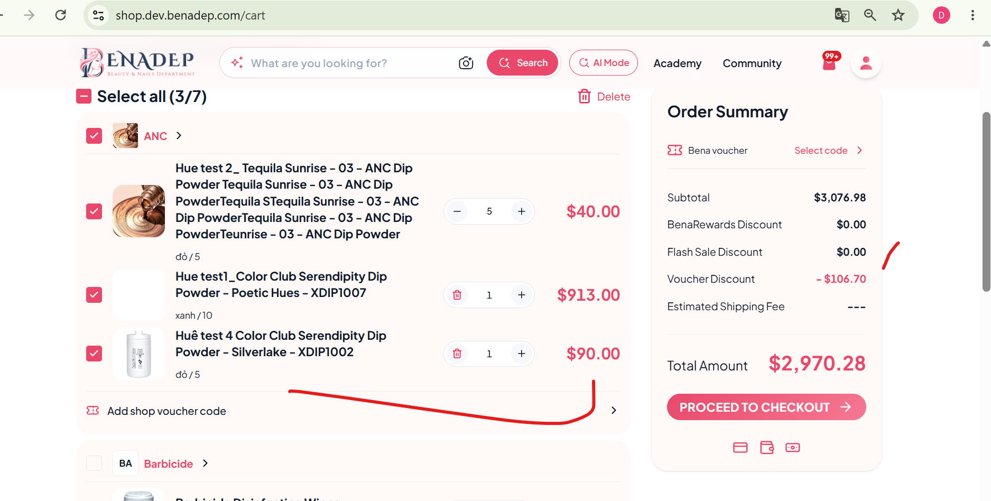Open the shopping cart icon with 99+ badge

click(x=830, y=62)
